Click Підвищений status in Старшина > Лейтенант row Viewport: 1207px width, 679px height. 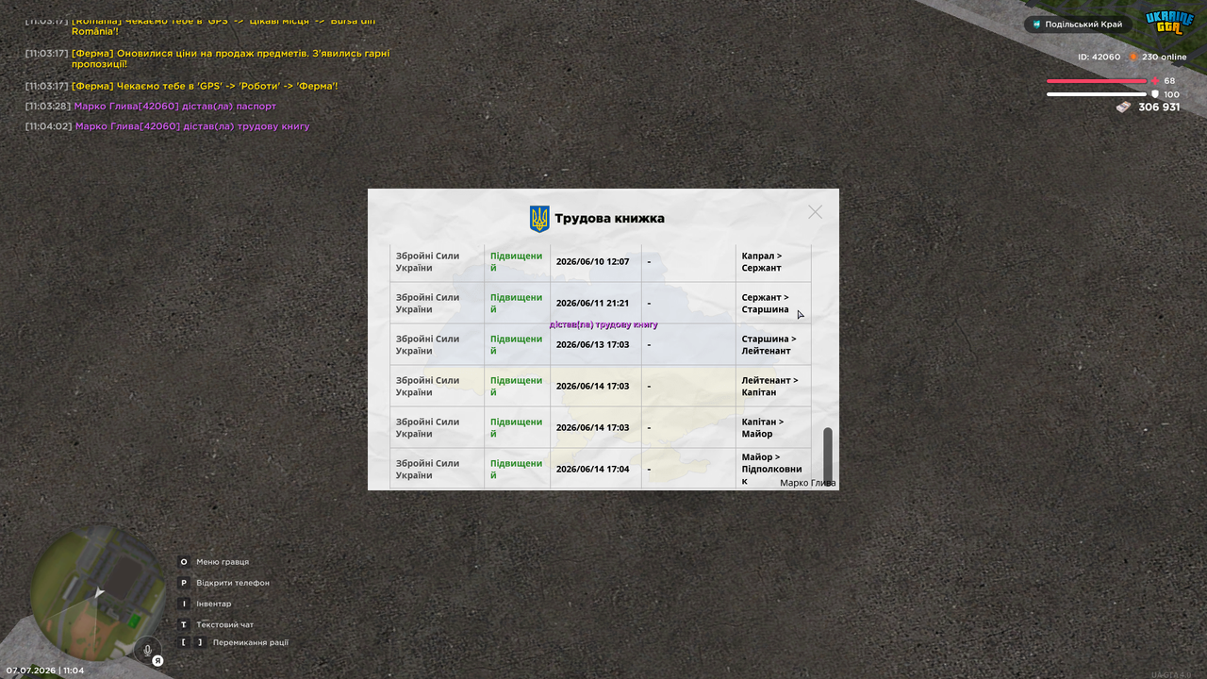click(x=516, y=344)
